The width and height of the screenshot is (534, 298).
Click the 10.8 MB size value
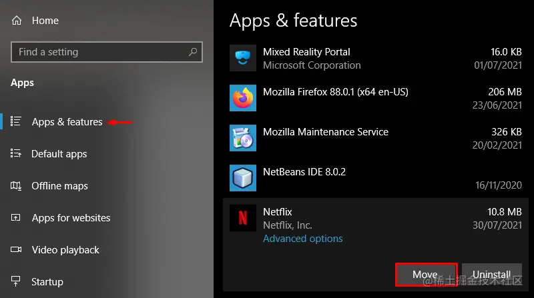[x=505, y=212]
